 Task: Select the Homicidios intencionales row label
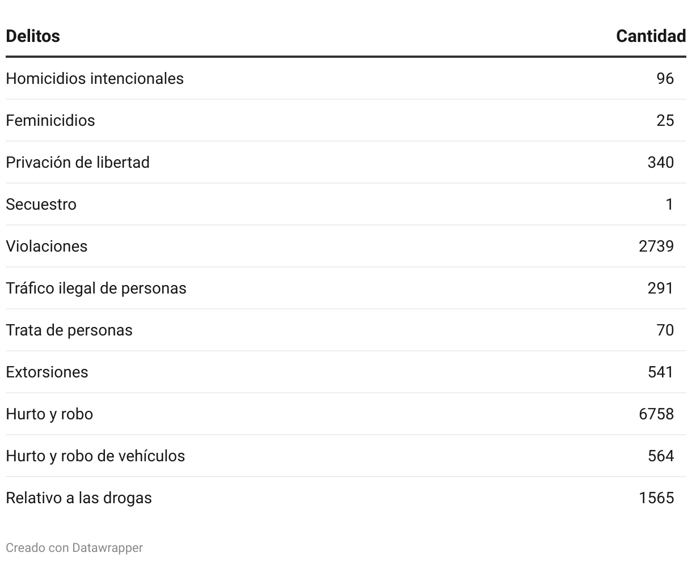point(95,78)
